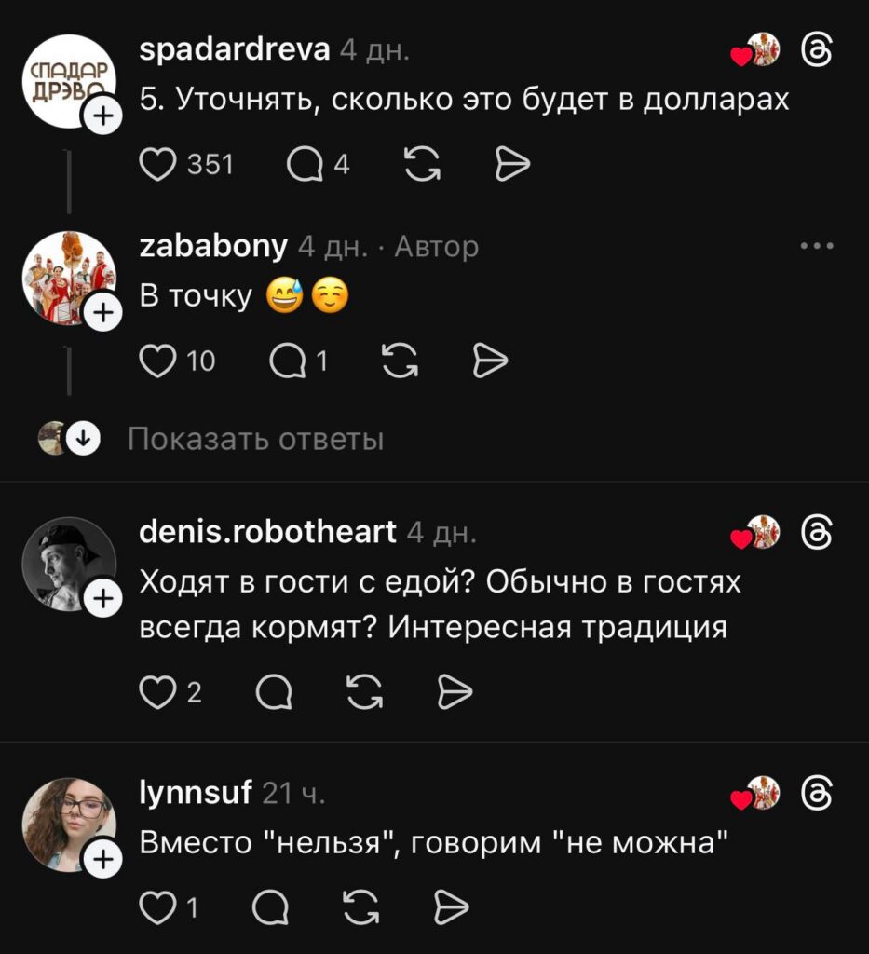Follow lynnsuf using avatar plus button
Screen dimensions: 869x954
click(103, 859)
